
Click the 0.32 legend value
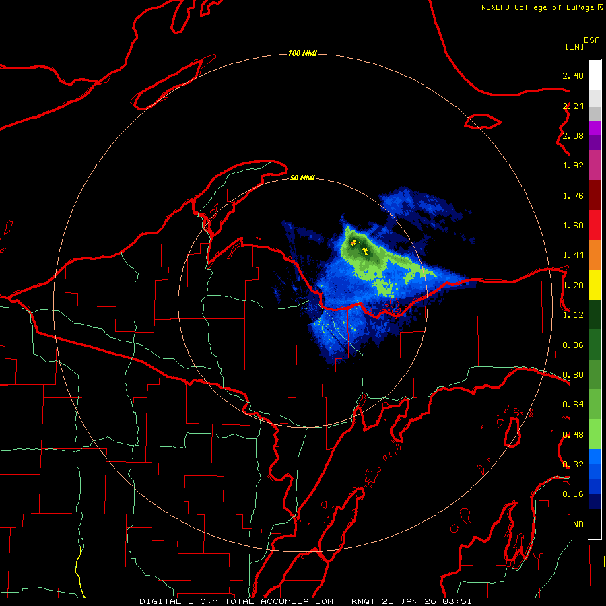tap(573, 465)
